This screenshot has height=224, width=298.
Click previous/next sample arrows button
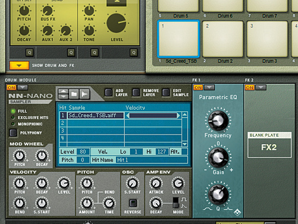point(64,94)
